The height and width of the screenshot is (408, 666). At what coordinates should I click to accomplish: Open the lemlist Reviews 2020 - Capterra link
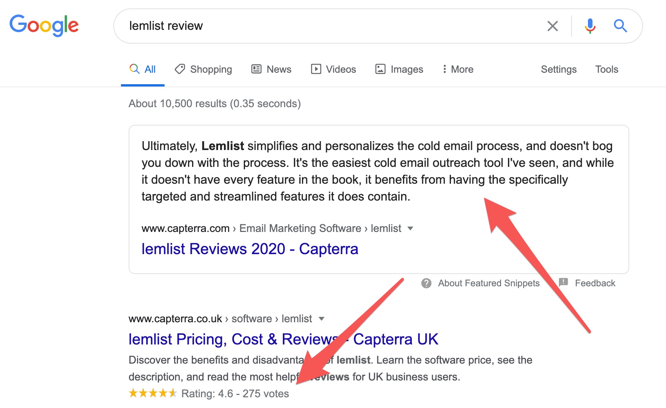tap(250, 249)
